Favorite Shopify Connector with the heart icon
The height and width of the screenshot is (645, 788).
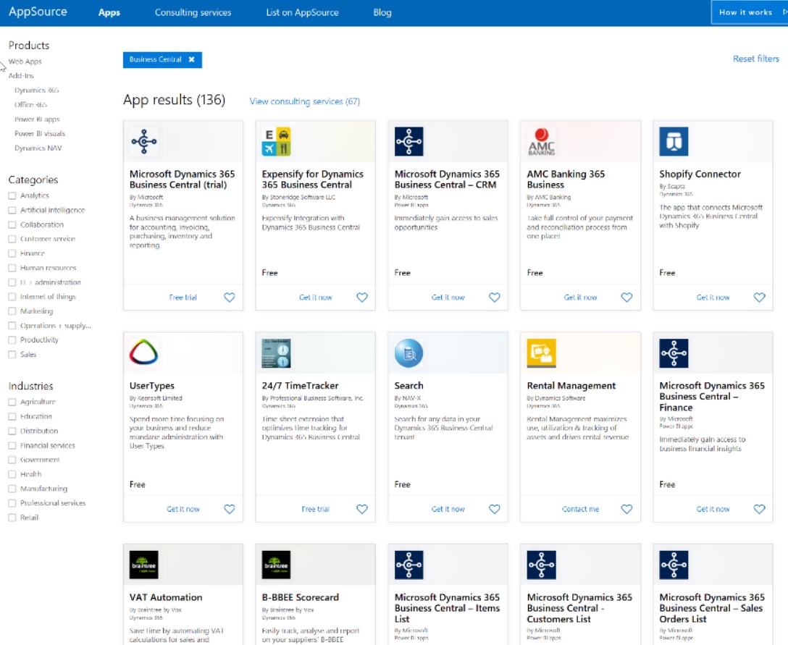click(759, 298)
